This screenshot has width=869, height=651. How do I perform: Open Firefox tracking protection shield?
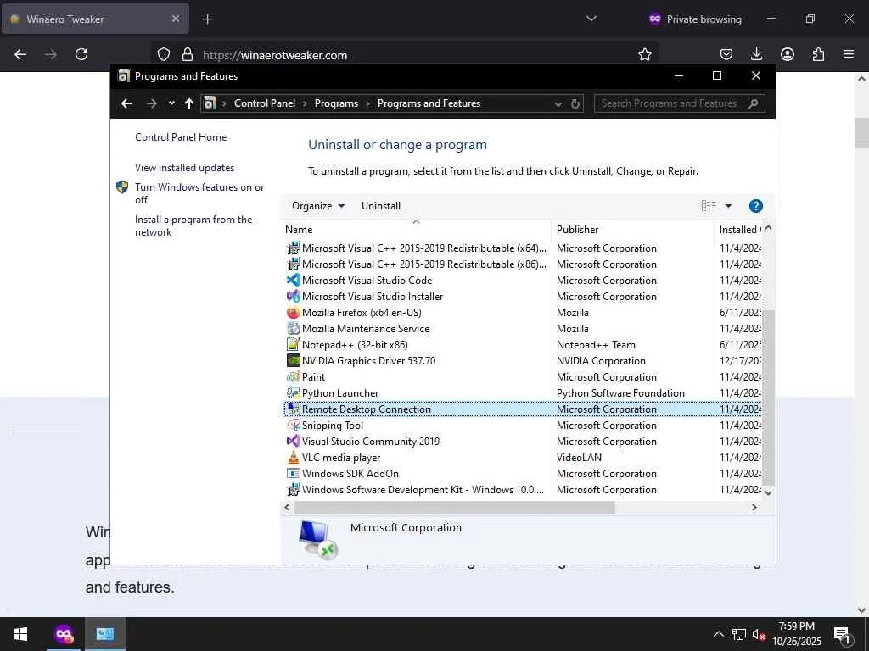pos(164,54)
